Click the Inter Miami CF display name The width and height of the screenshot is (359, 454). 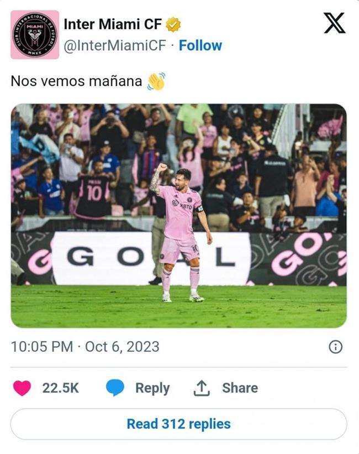tap(112, 24)
